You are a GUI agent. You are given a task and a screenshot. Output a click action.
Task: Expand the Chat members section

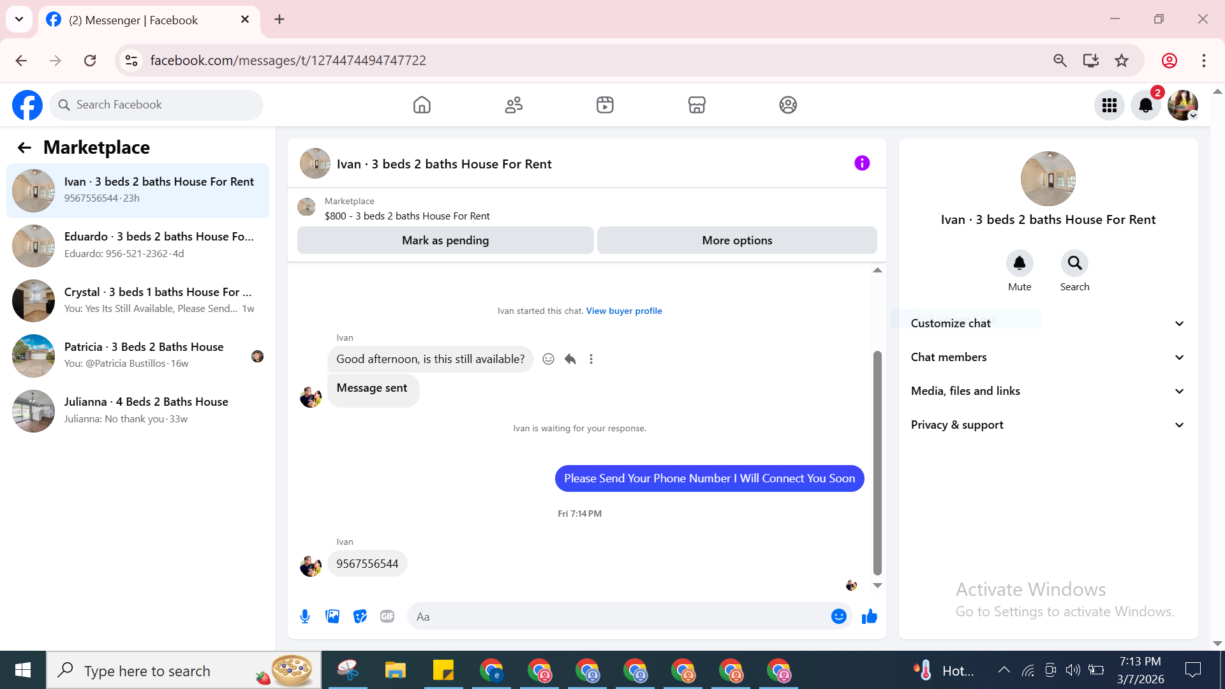pyautogui.click(x=1048, y=357)
